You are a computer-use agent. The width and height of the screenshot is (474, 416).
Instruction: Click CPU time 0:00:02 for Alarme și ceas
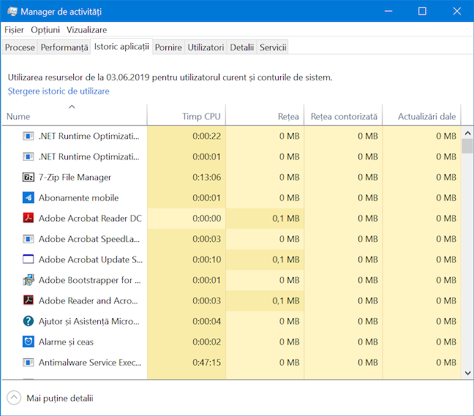(x=207, y=341)
